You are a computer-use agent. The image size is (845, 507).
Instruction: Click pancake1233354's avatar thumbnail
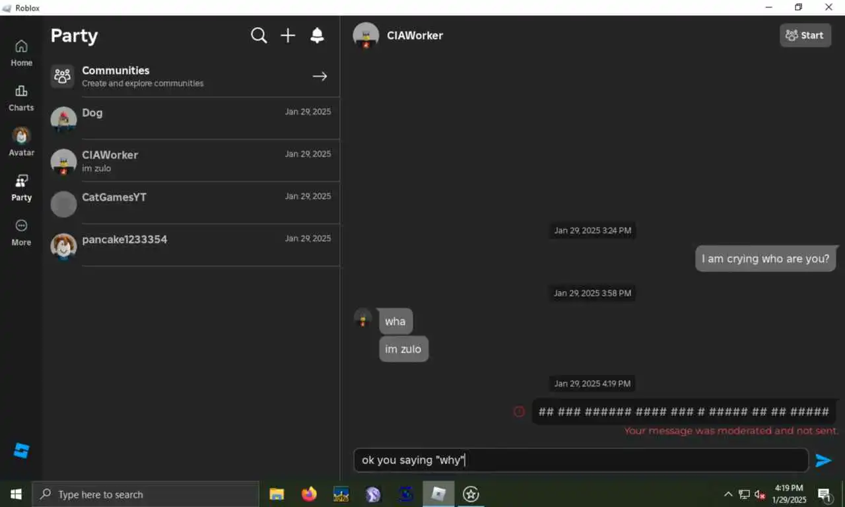[x=63, y=246]
